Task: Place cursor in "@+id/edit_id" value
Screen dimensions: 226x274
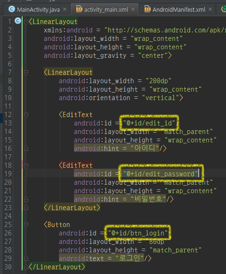Action: pos(149,123)
